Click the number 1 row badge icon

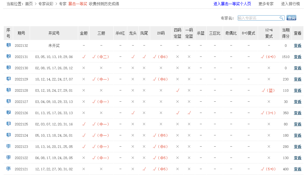8,45
